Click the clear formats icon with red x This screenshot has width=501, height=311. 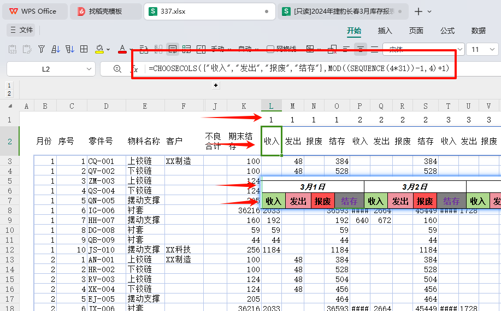(x=332, y=49)
